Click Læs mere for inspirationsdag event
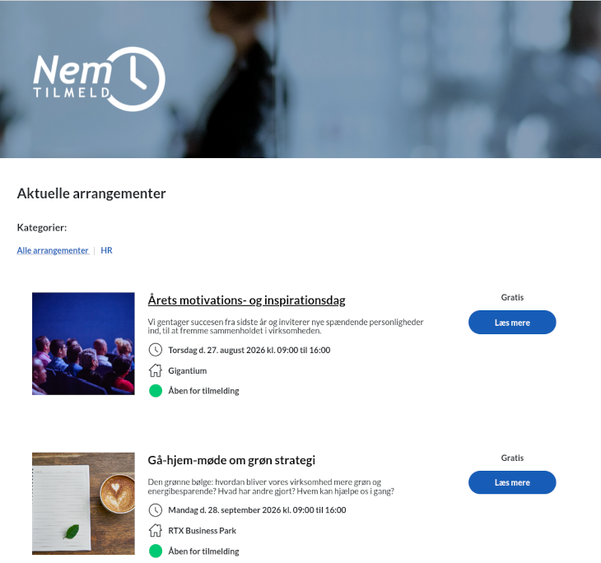Viewport: 601px width, 563px height. [512, 323]
